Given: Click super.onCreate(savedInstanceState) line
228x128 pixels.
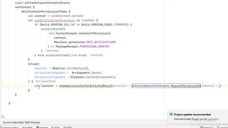Looking at the screenshot, I should tap(43, 3).
